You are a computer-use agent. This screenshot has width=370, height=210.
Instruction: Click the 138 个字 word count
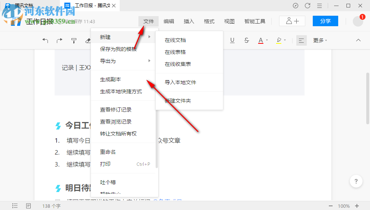tap(52, 206)
